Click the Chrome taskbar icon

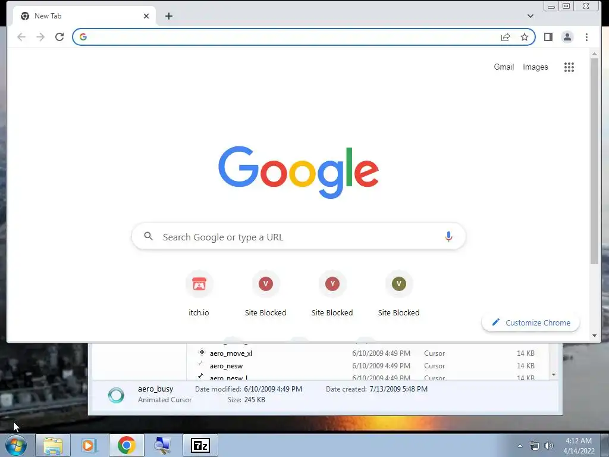coord(126,445)
